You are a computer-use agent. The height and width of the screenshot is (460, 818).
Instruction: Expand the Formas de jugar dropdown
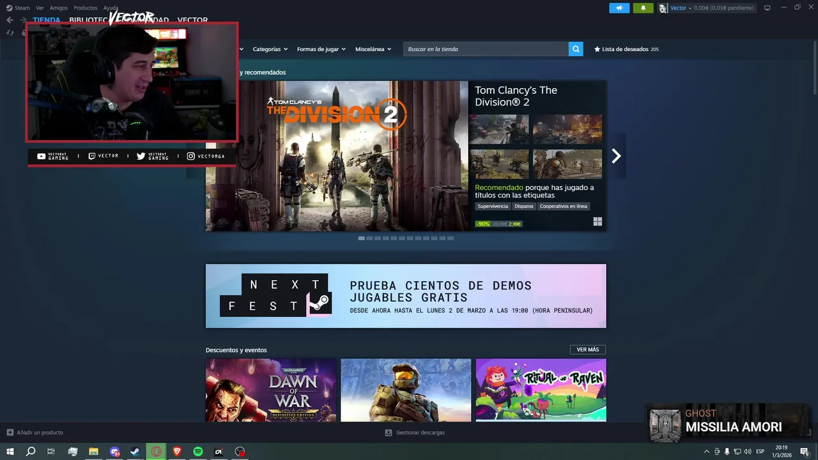point(321,49)
